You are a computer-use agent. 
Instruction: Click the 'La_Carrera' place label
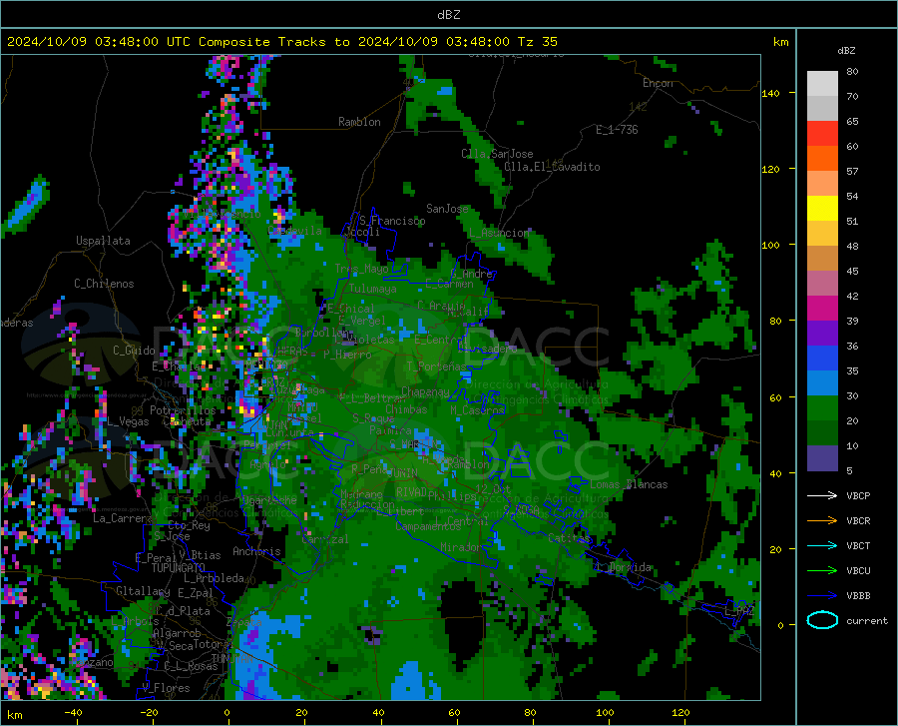[123, 518]
